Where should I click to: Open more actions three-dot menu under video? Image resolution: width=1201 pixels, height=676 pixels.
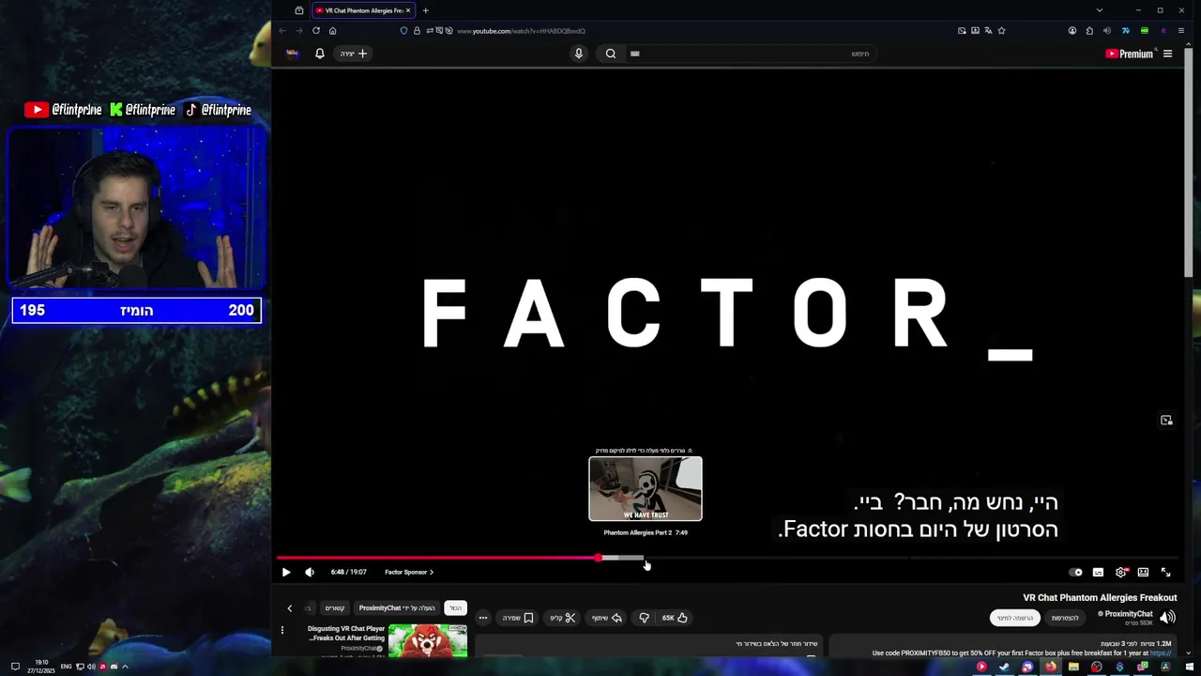(x=483, y=618)
